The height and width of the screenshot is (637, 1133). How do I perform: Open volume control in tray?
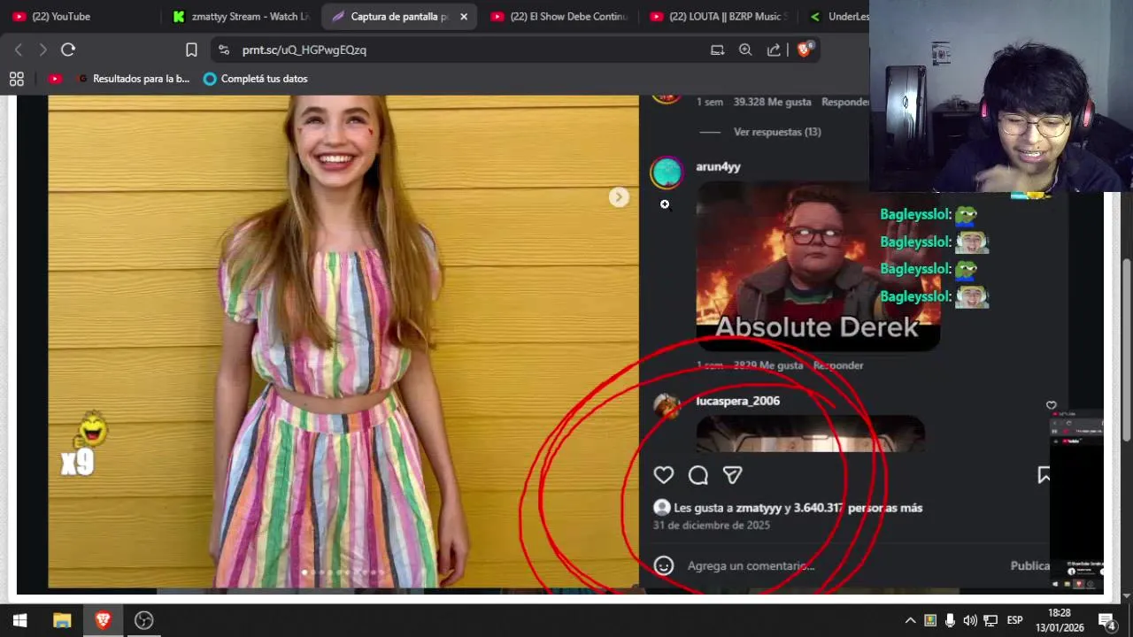[970, 620]
